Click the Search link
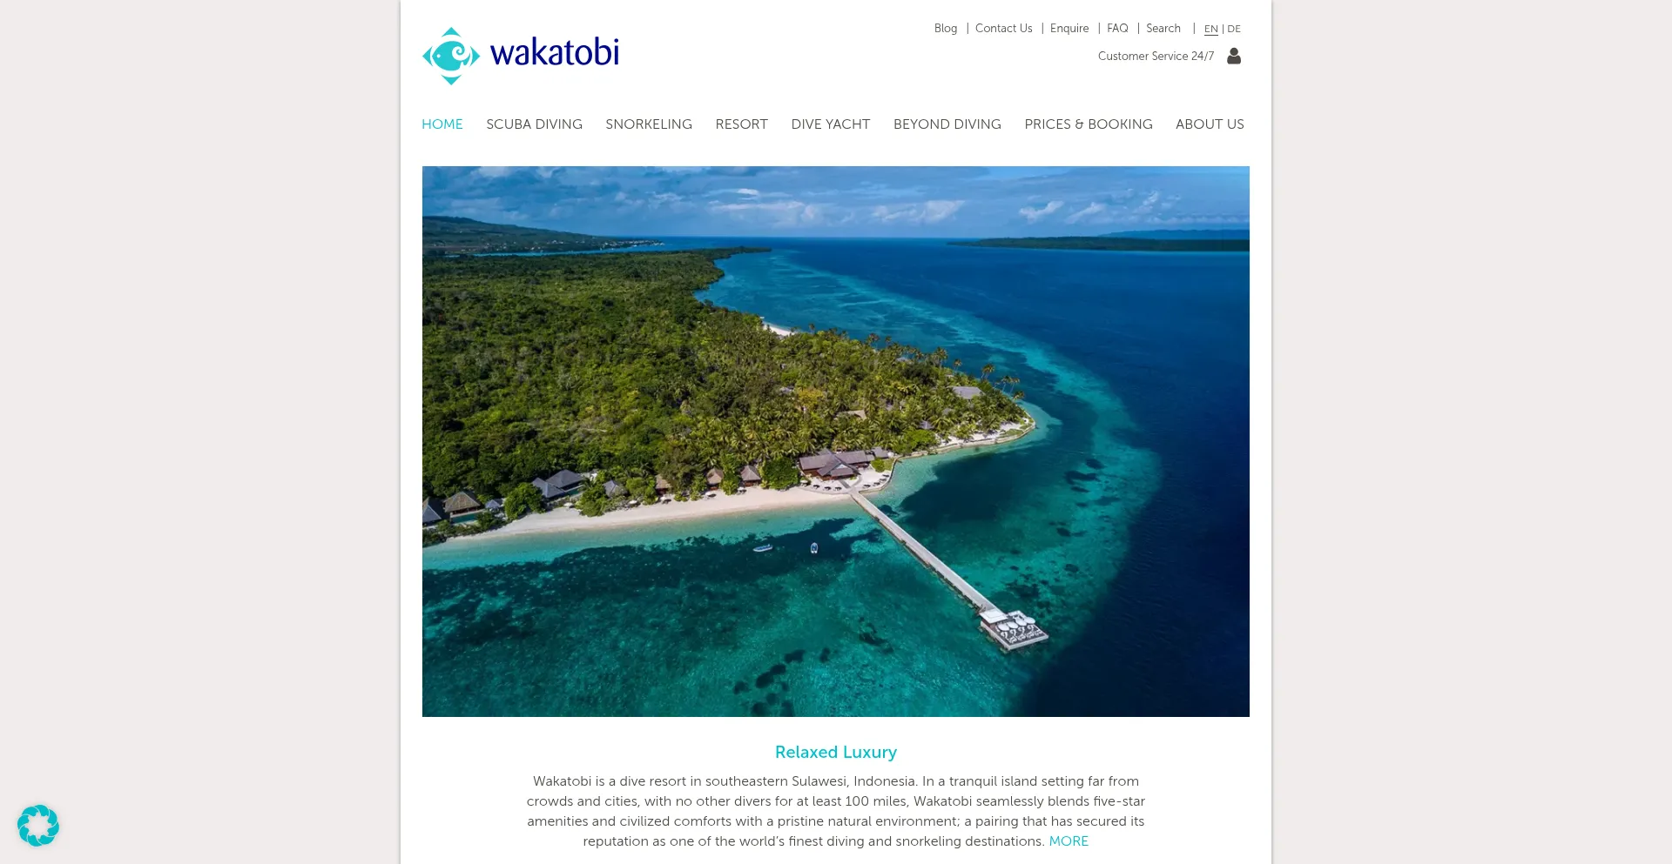 1163,29
